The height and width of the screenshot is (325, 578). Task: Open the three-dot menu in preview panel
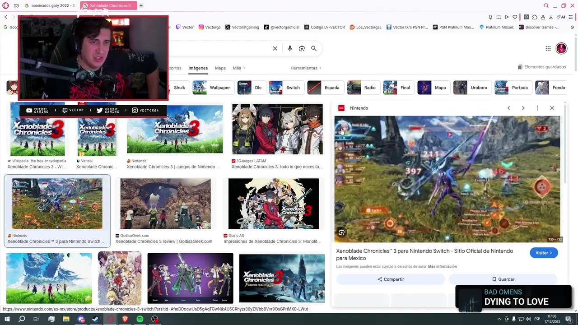(x=537, y=108)
